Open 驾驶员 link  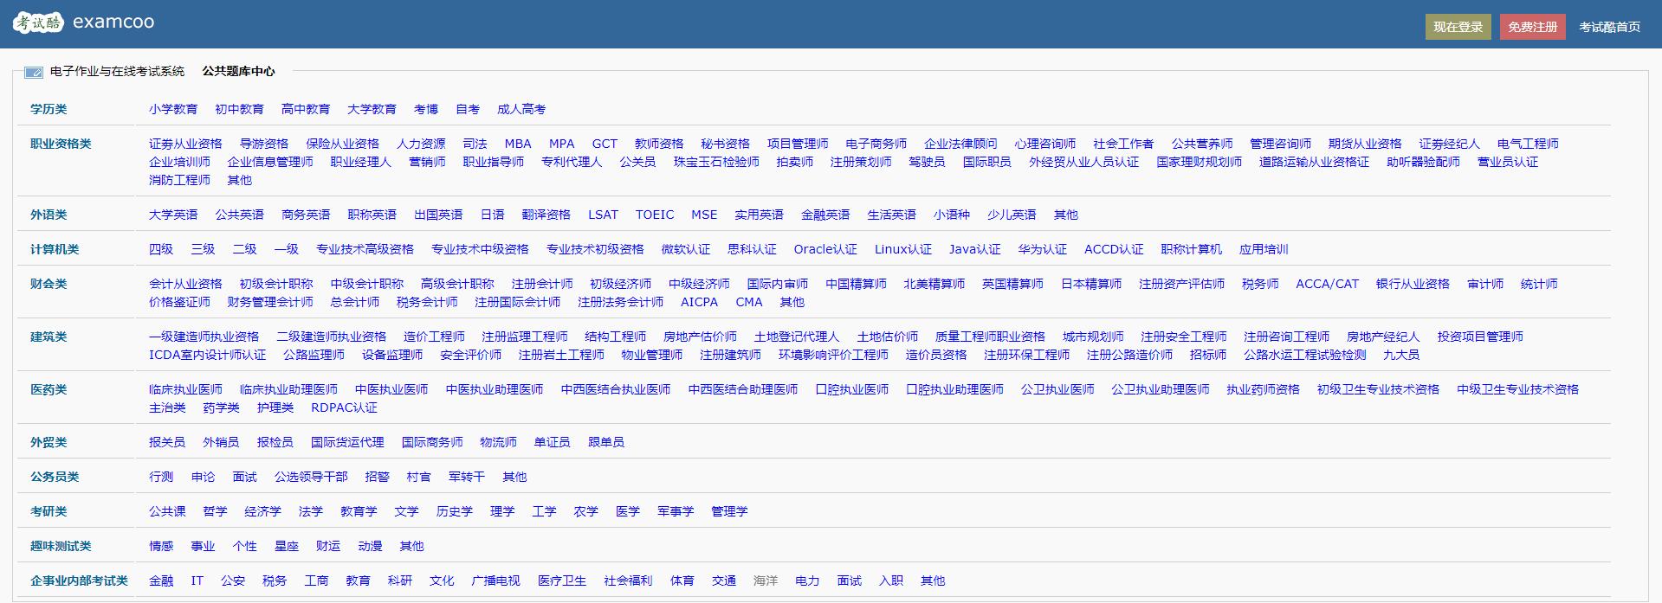point(927,162)
